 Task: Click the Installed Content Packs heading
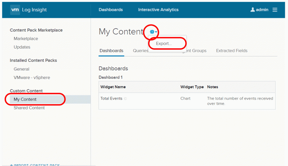pyautogui.click(x=33, y=60)
